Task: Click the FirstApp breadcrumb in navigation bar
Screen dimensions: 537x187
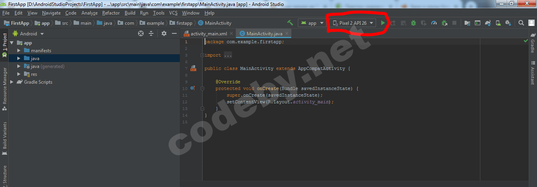Action: coord(17,23)
